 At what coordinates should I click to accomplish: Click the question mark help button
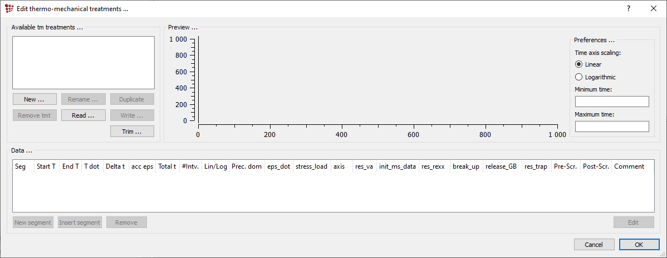tap(628, 9)
